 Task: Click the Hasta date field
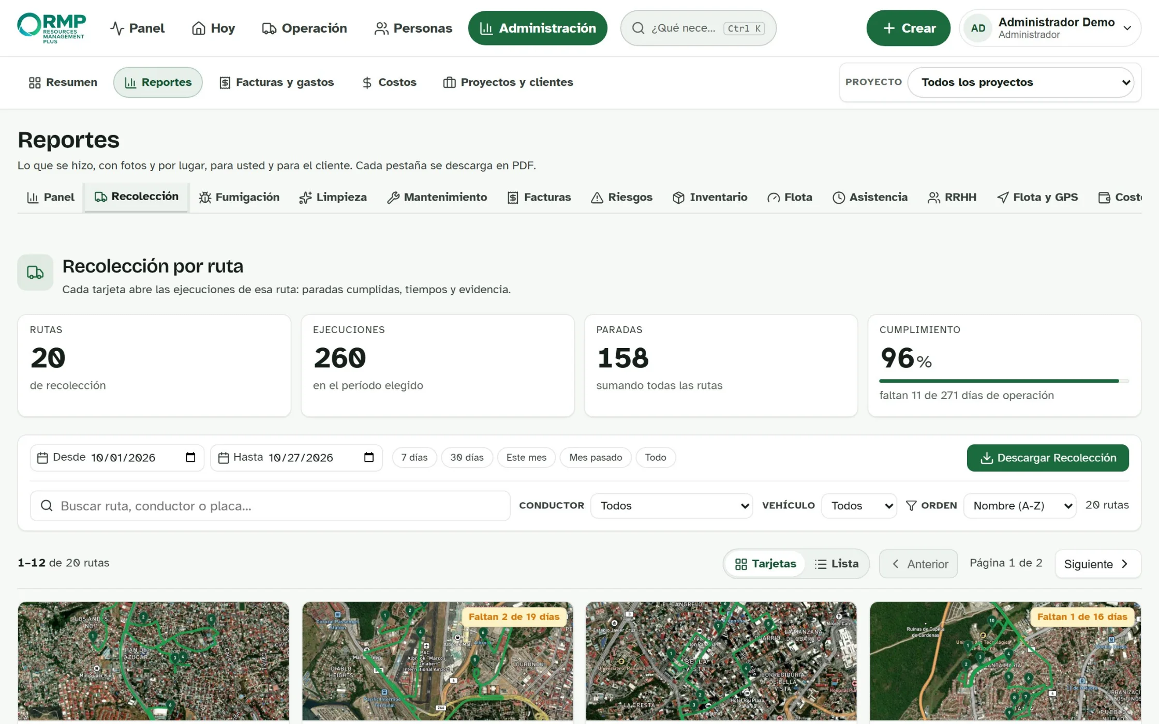296,458
